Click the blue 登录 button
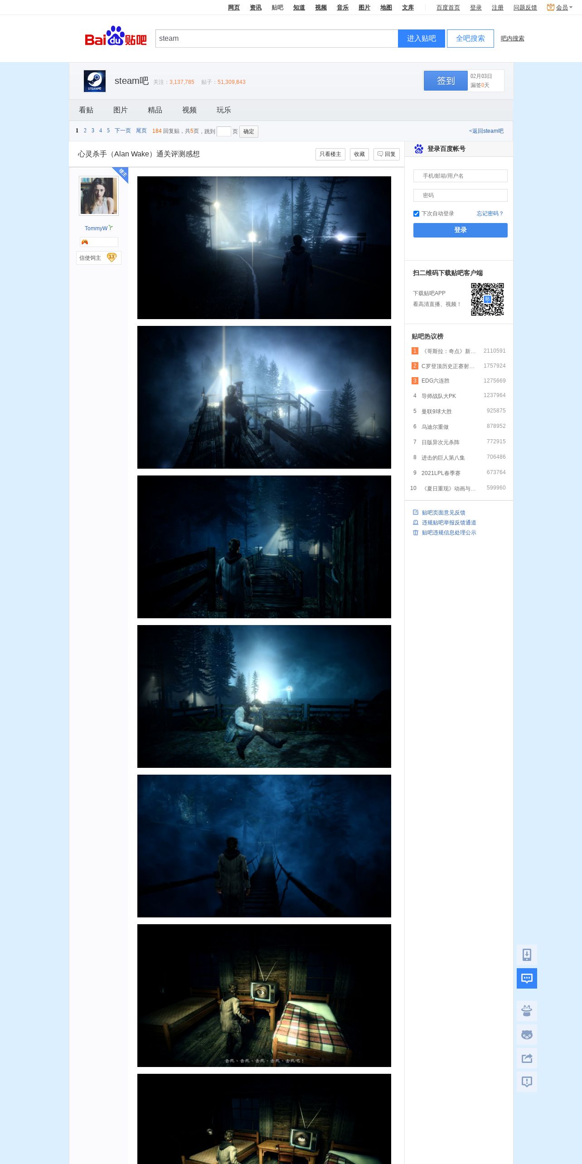This screenshot has height=1164, width=582. pos(461,230)
